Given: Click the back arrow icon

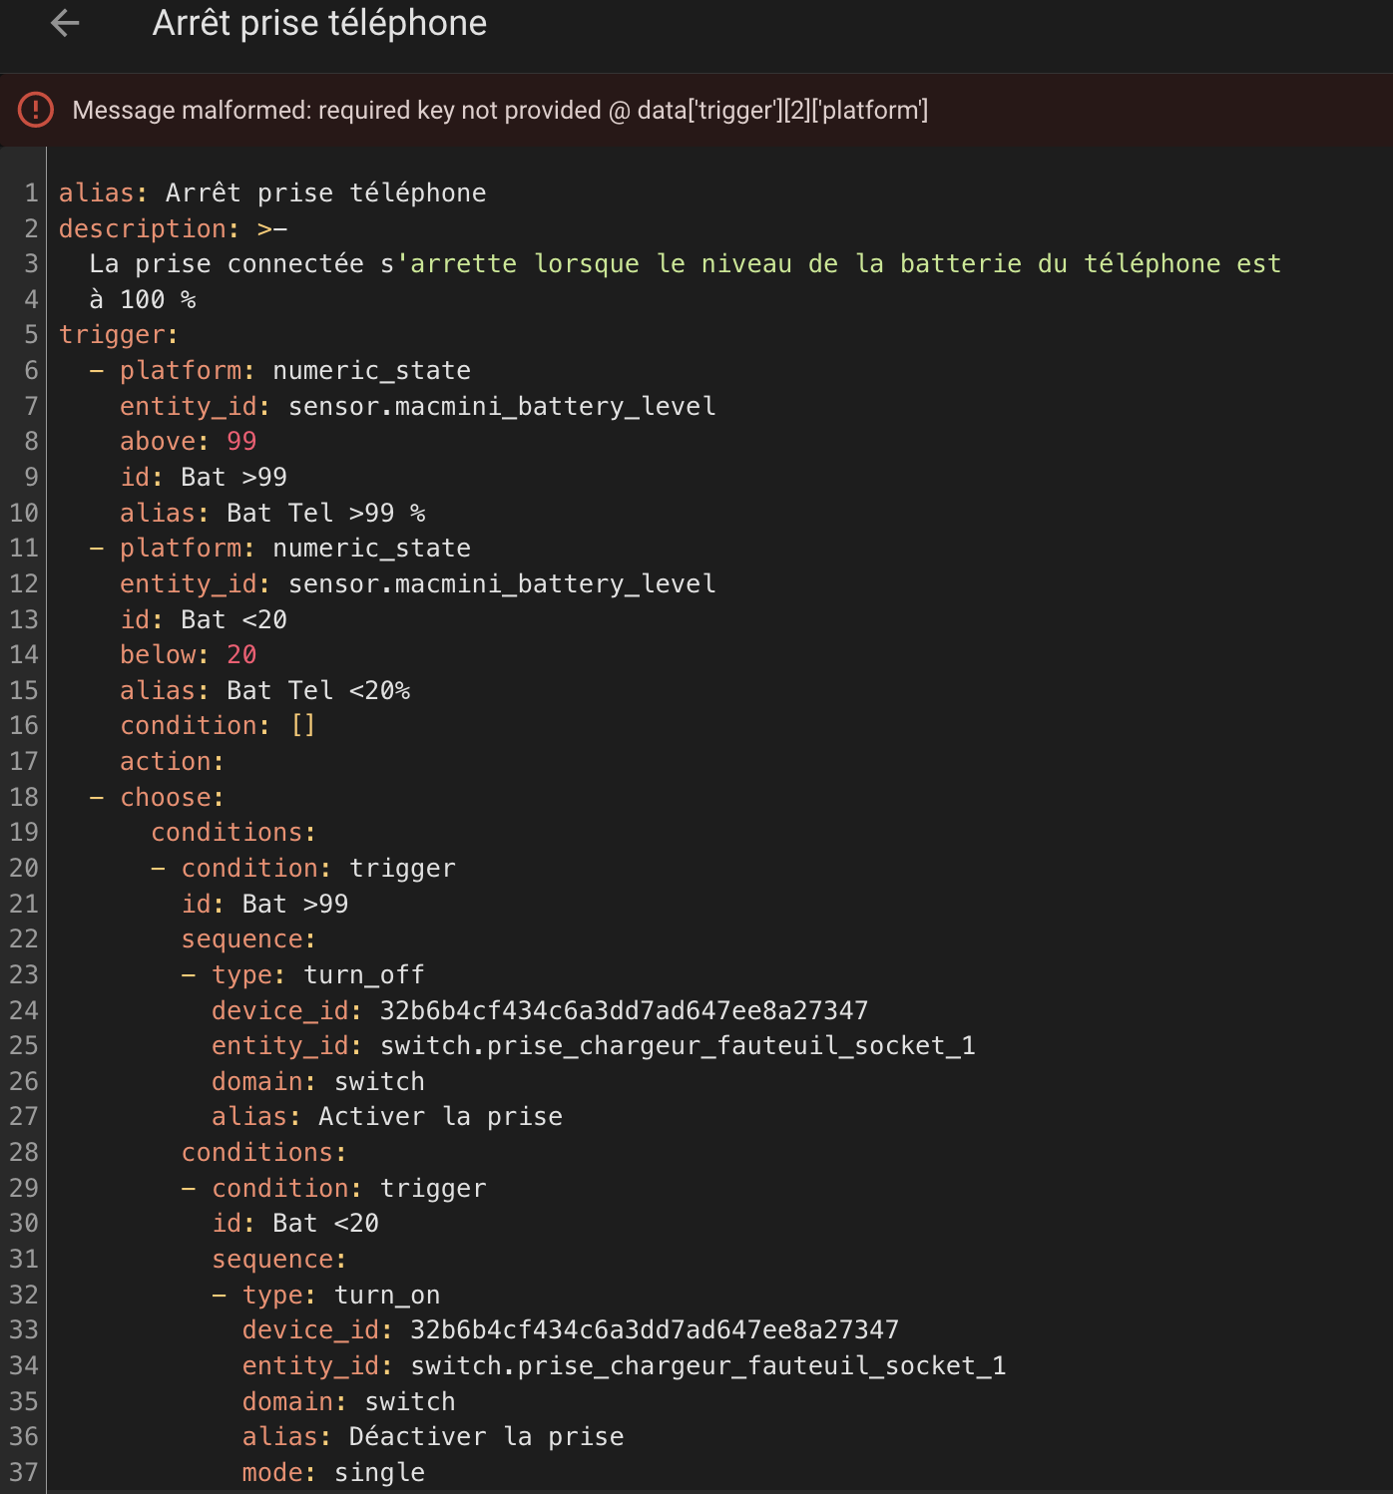Looking at the screenshot, I should click(65, 23).
